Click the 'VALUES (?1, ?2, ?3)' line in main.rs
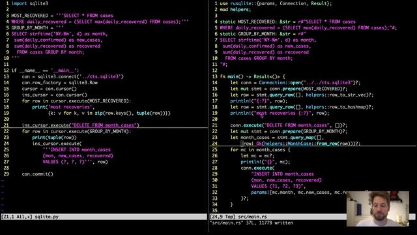417x235 pixels. click(x=278, y=186)
